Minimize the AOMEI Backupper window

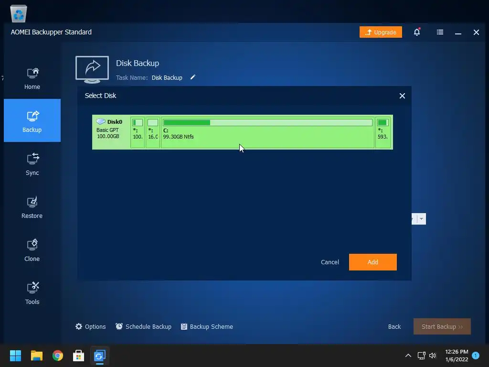pyautogui.click(x=458, y=32)
